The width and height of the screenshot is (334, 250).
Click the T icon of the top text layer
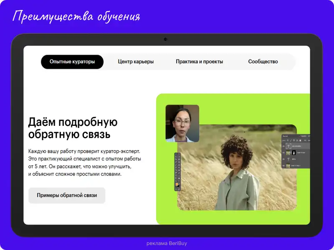[288, 146]
